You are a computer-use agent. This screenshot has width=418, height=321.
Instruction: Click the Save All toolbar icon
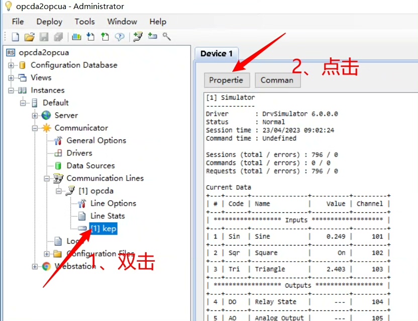tap(58, 37)
